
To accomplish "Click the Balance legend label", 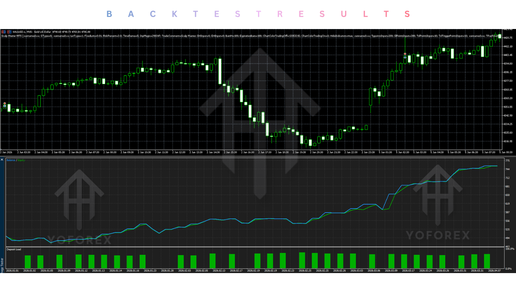I will (11, 160).
